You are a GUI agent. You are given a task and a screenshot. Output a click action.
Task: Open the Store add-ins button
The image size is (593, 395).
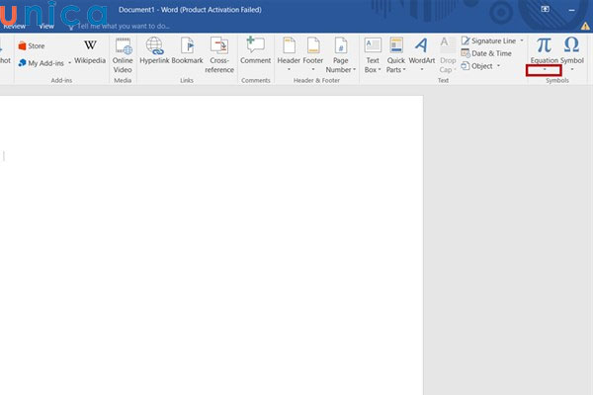pyautogui.click(x=31, y=46)
